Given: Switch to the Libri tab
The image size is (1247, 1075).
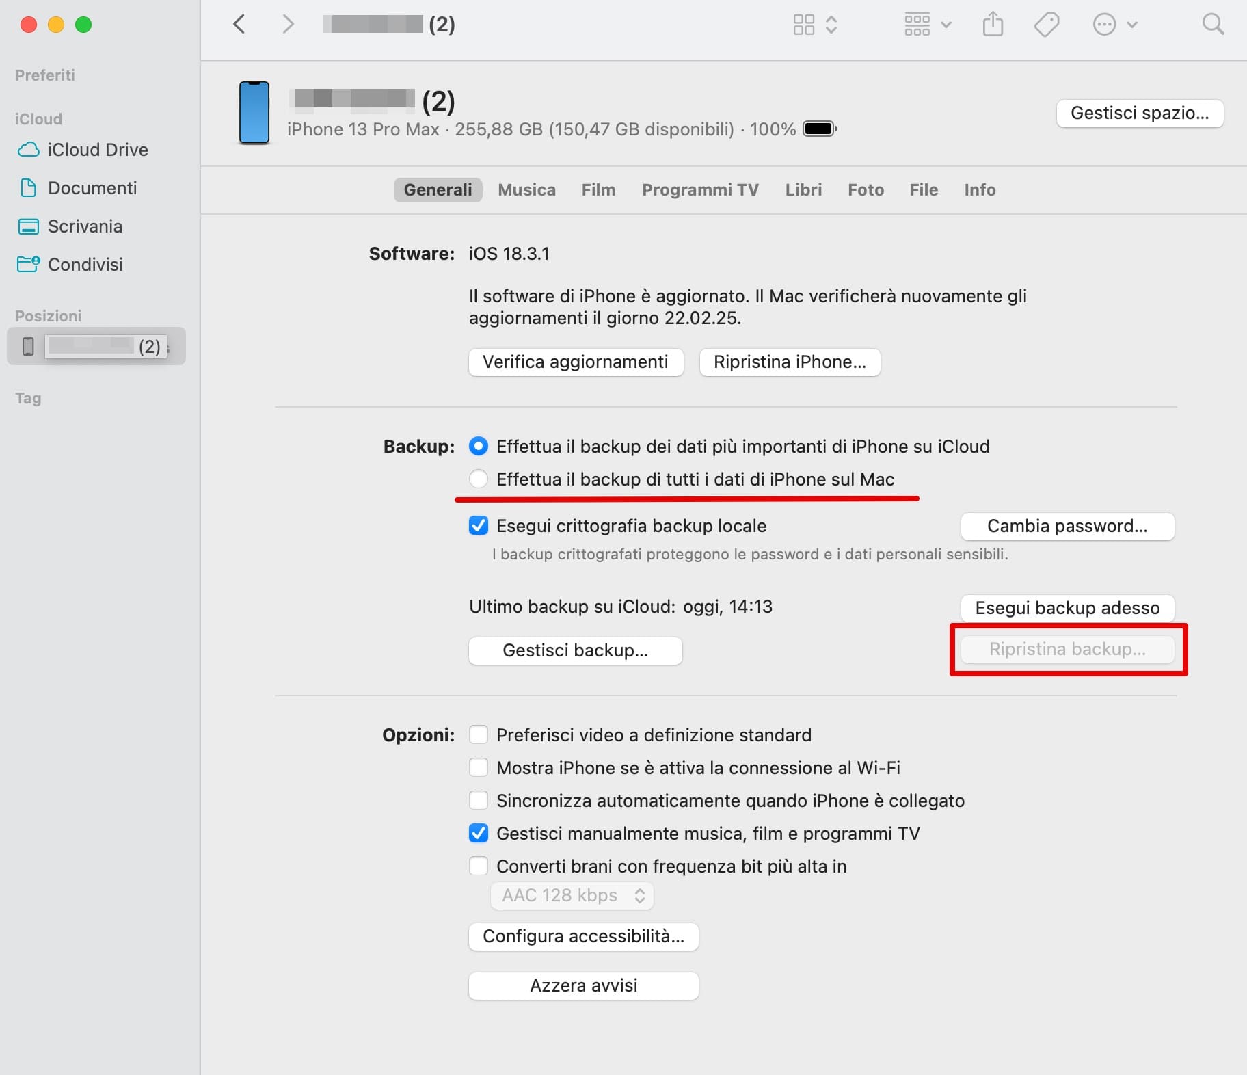Looking at the screenshot, I should pos(803,189).
